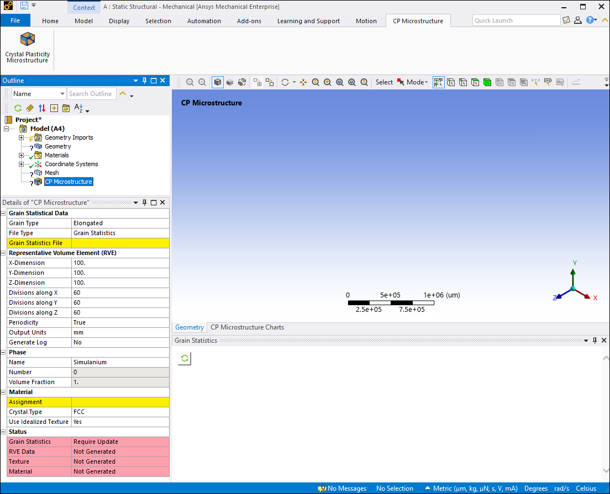
Task: Expand the Geometry Imports tree node
Action: point(22,137)
